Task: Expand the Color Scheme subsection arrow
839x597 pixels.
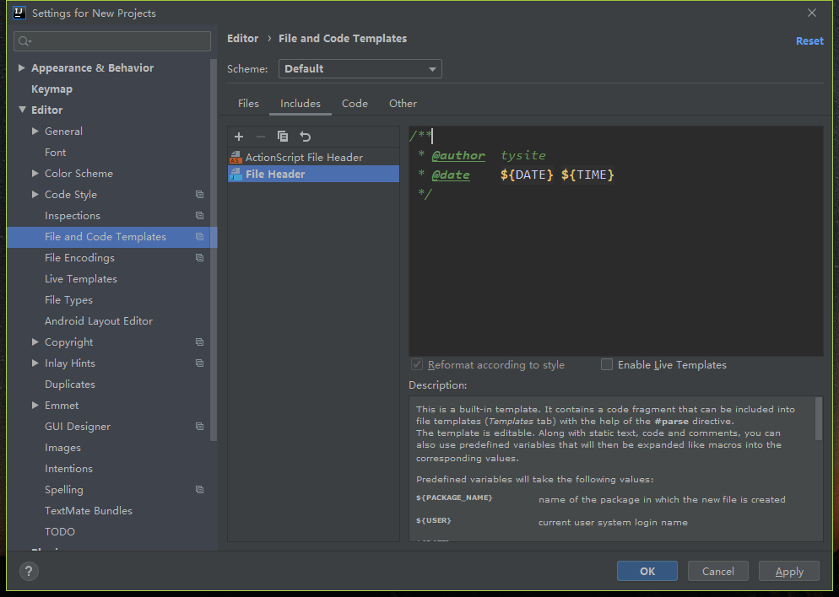Action: click(x=35, y=173)
